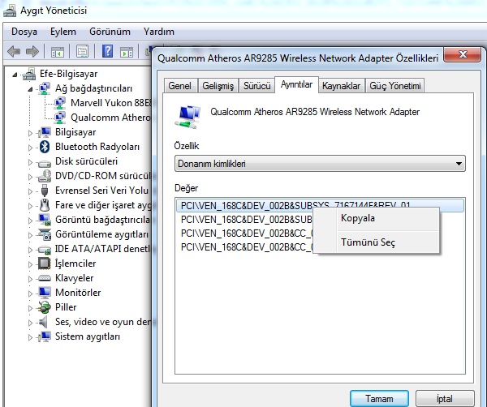The height and width of the screenshot is (407, 487).
Task: Click the Görüntüleme aygıtları camera icon
Action: tap(45, 234)
